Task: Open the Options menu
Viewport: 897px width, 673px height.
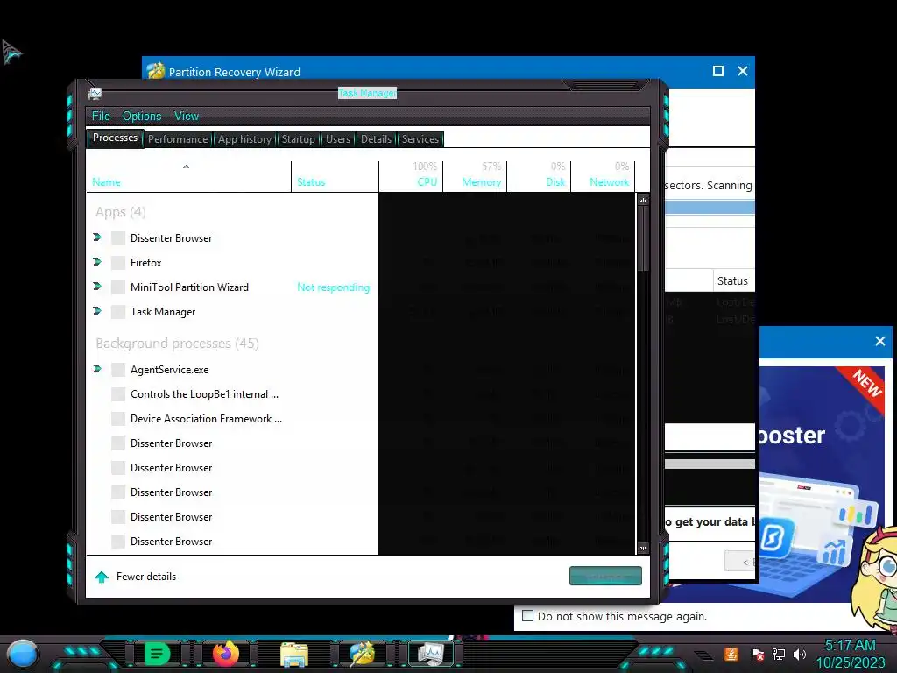Action: point(142,117)
